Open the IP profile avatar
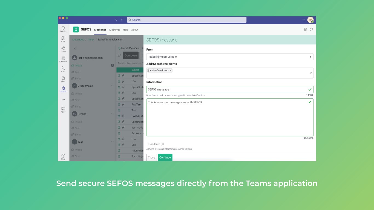374x210 pixels. (310, 20)
